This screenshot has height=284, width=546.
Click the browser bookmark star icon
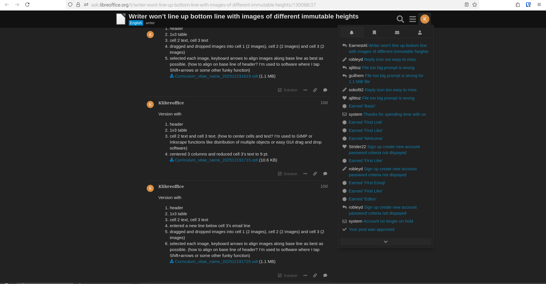click(x=475, y=5)
